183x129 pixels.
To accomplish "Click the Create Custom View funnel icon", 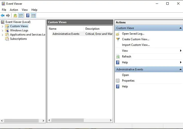I will [x=118, y=39].
